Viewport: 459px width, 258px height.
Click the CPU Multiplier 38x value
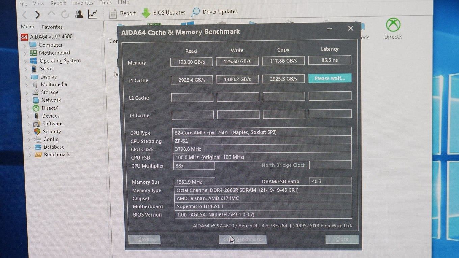(x=194, y=166)
